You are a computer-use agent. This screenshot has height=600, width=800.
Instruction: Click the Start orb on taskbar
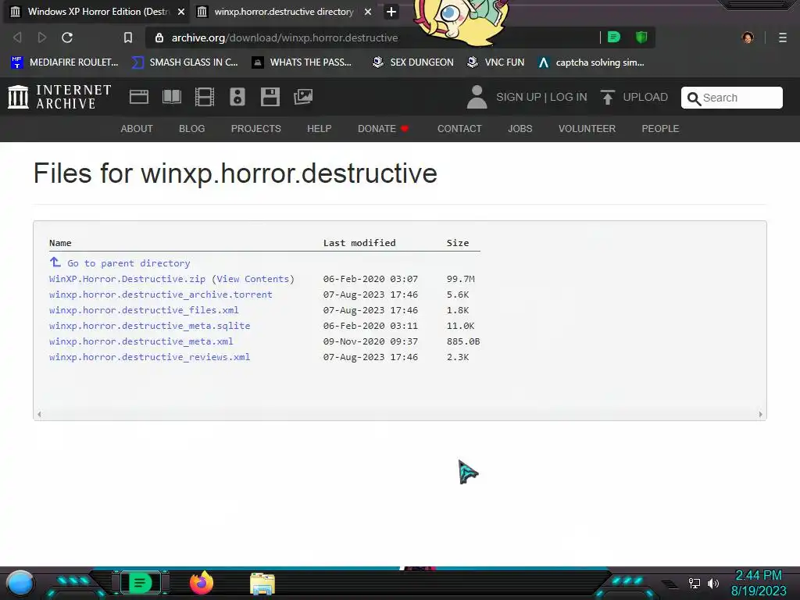pos(20,584)
